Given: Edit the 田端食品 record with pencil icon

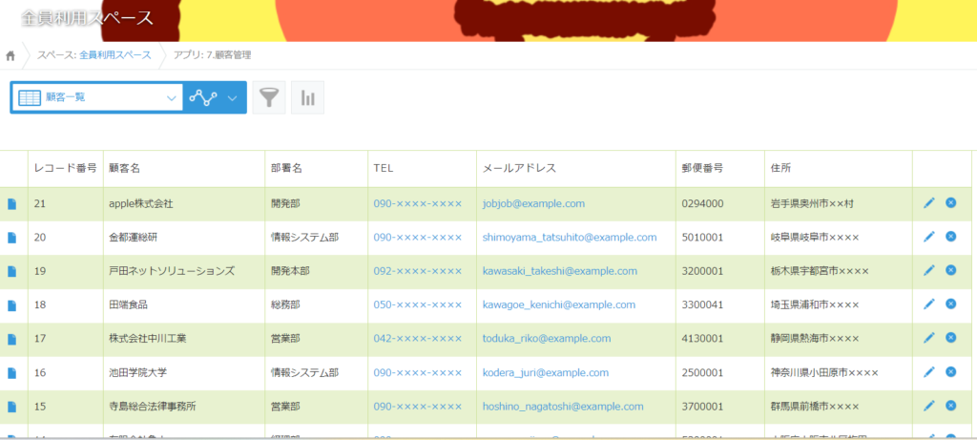Looking at the screenshot, I should coord(928,304).
